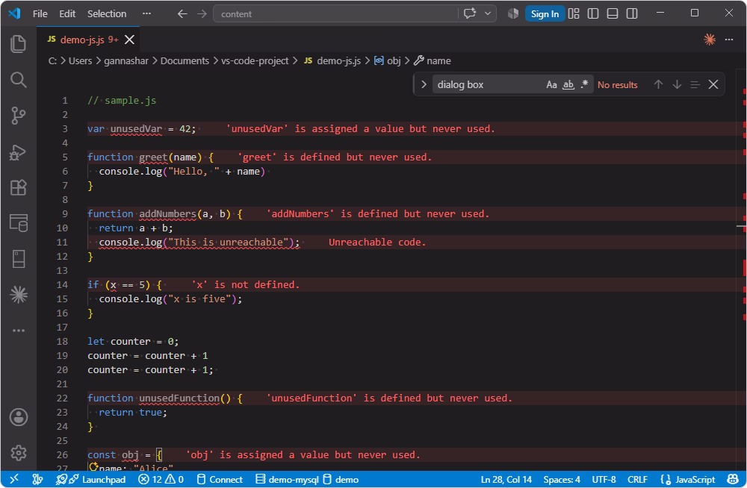747x488 pixels.
Task: Toggle Use Regular Expression in find widget
Action: (584, 85)
